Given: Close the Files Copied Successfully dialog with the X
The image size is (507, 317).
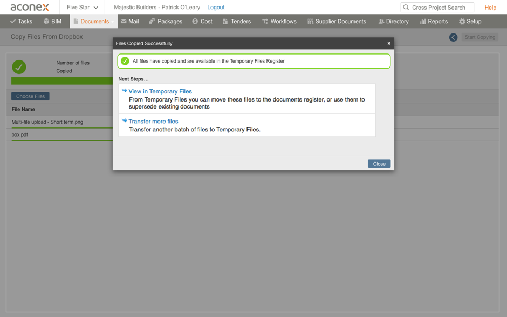Looking at the screenshot, I should [x=389, y=43].
